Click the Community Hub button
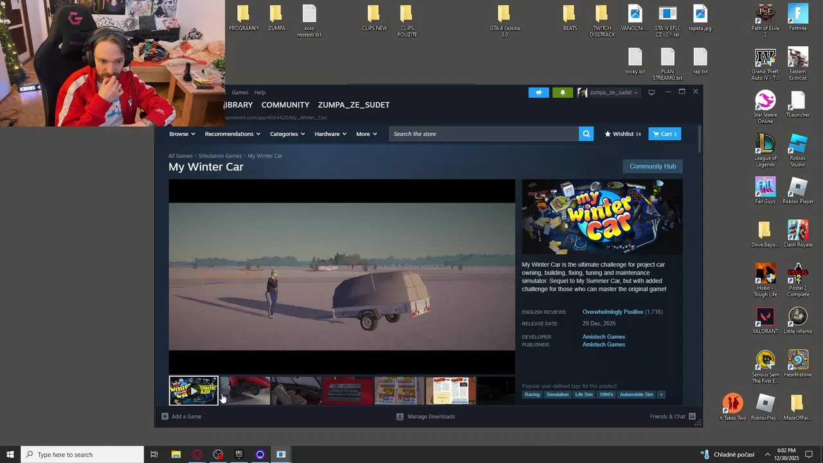The height and width of the screenshot is (463, 823). pyautogui.click(x=653, y=166)
